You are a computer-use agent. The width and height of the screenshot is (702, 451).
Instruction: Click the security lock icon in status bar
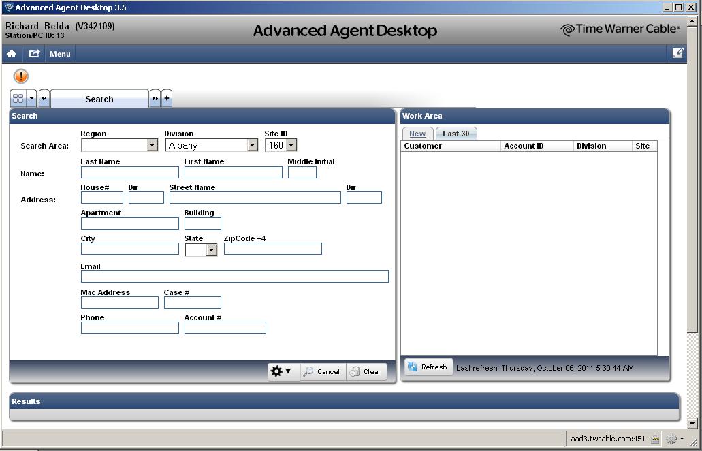pyautogui.click(x=655, y=439)
